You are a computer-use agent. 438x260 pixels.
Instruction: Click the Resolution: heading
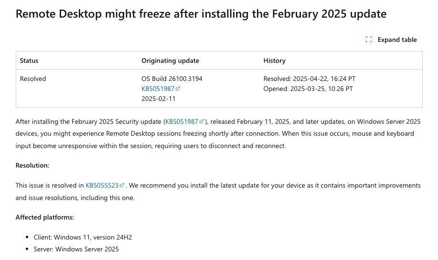point(32,165)
